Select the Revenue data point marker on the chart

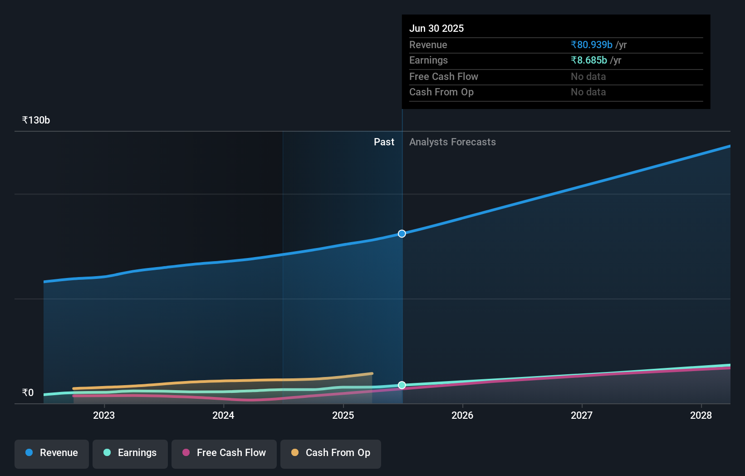tap(402, 233)
